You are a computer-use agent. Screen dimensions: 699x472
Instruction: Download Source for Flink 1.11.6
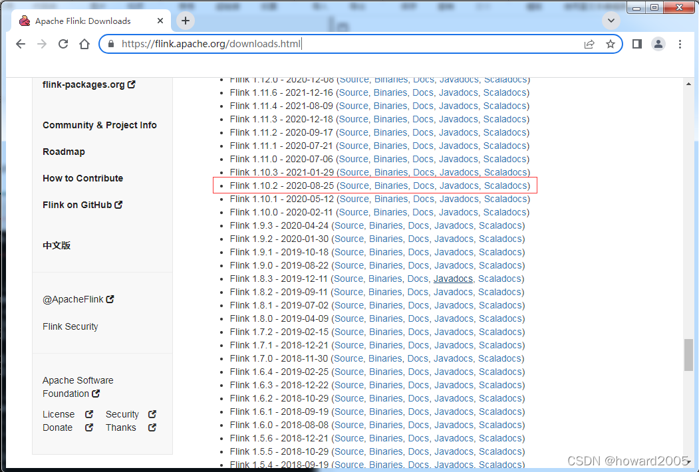(354, 92)
